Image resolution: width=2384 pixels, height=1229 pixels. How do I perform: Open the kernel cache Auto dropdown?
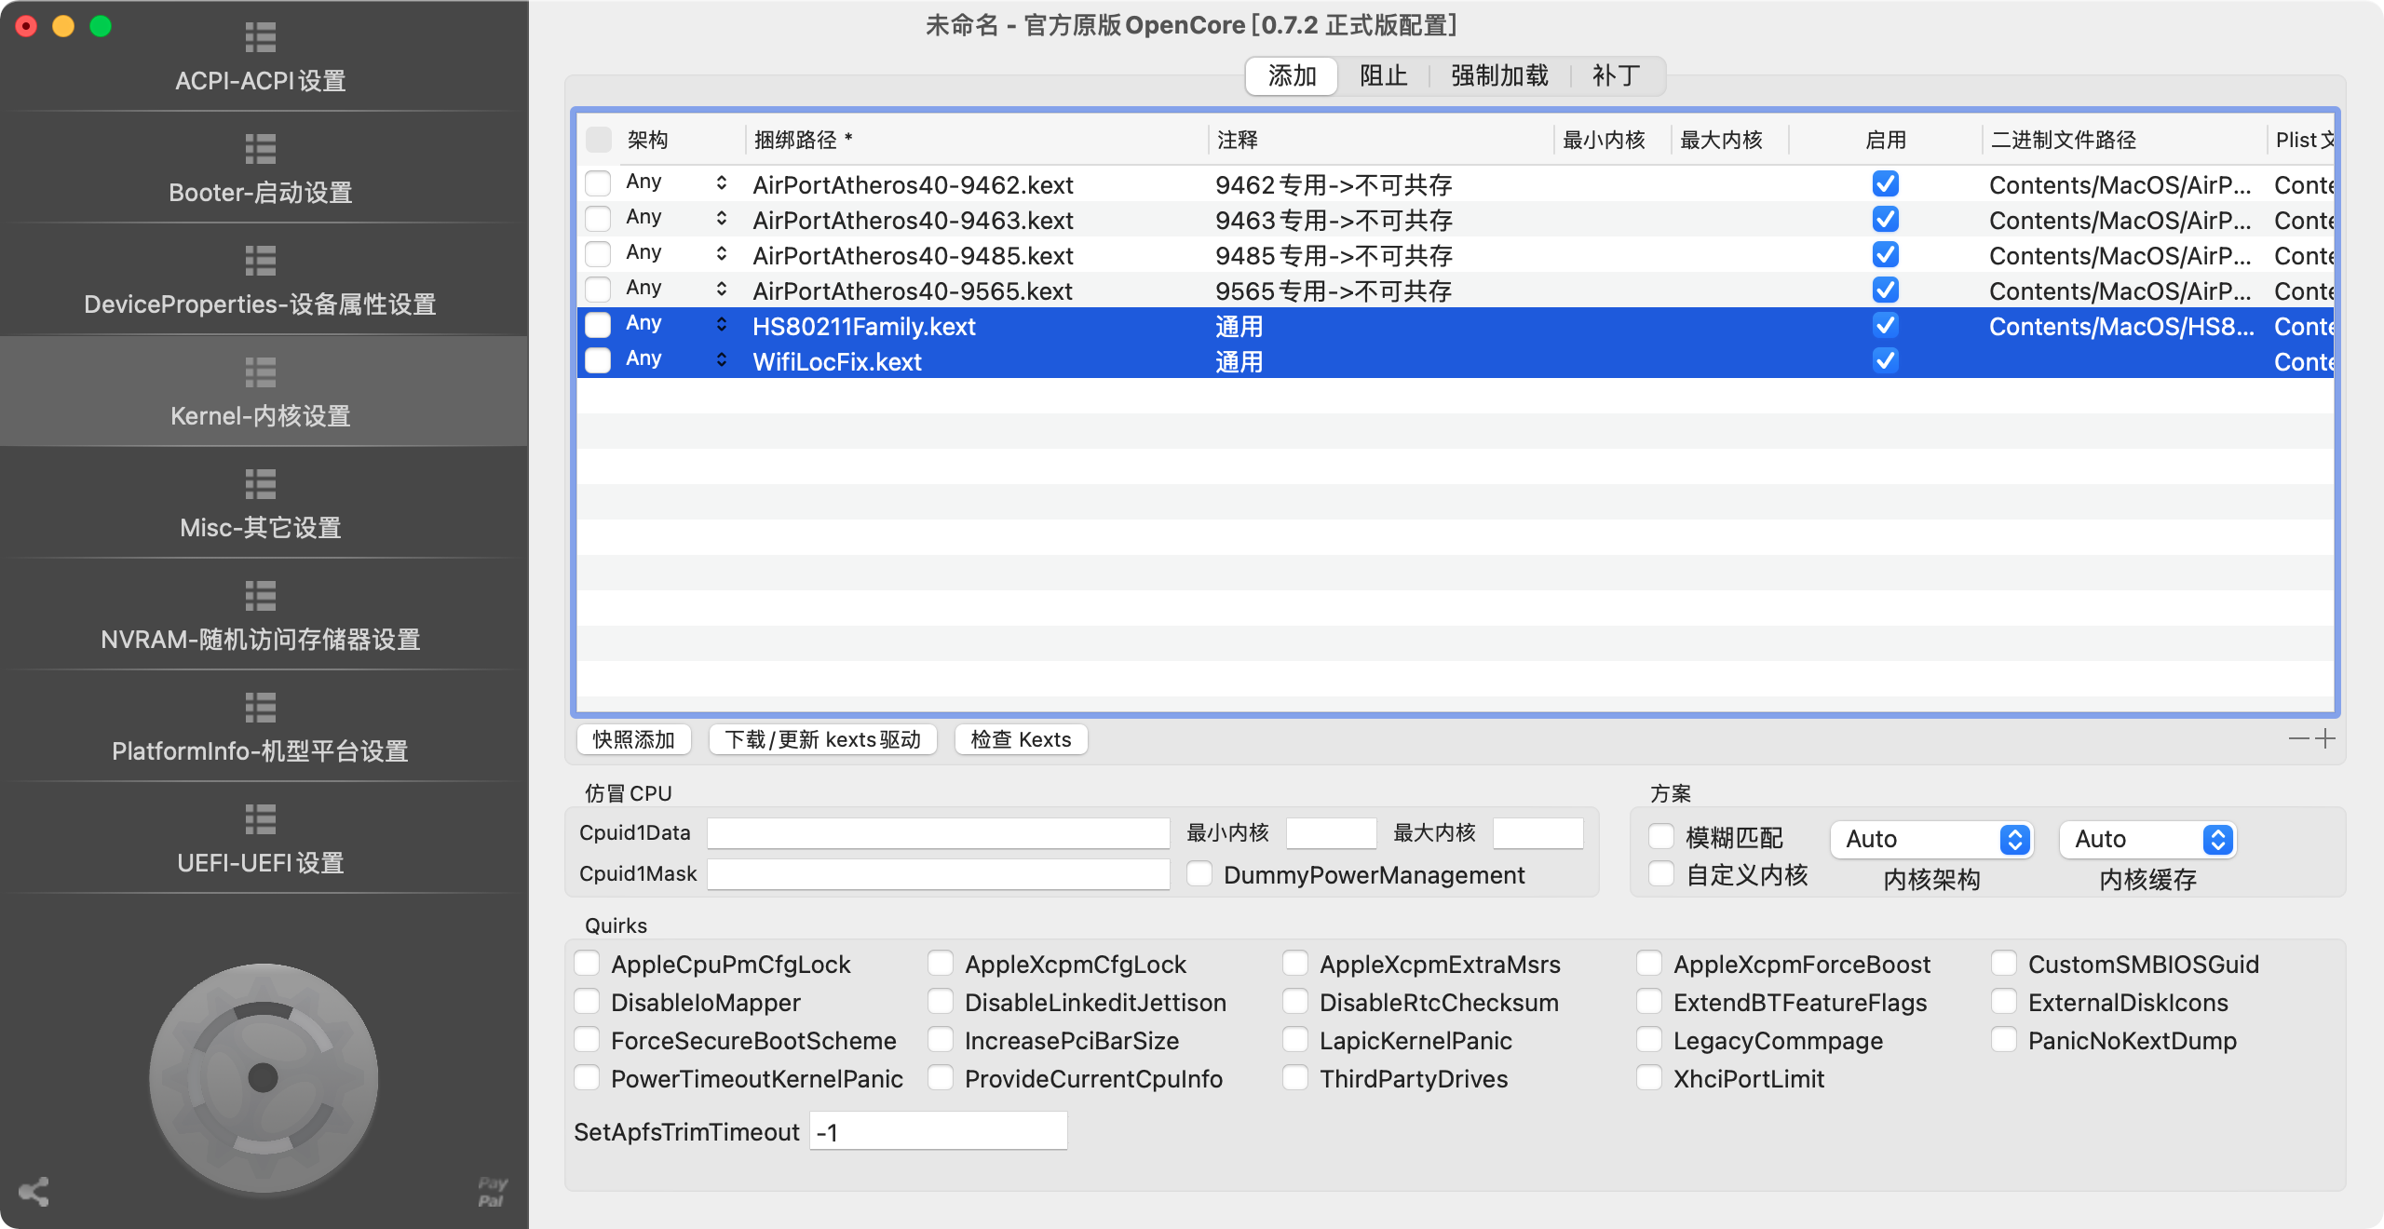2147,839
